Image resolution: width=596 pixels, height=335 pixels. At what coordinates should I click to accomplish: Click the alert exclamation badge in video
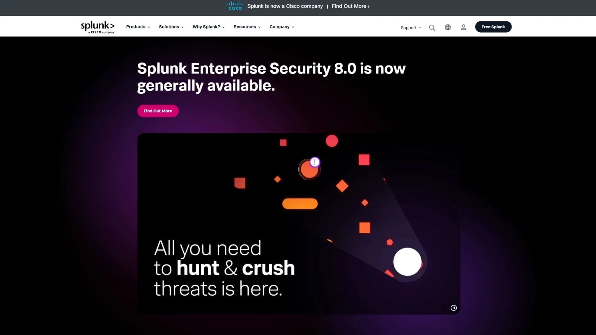(x=315, y=162)
